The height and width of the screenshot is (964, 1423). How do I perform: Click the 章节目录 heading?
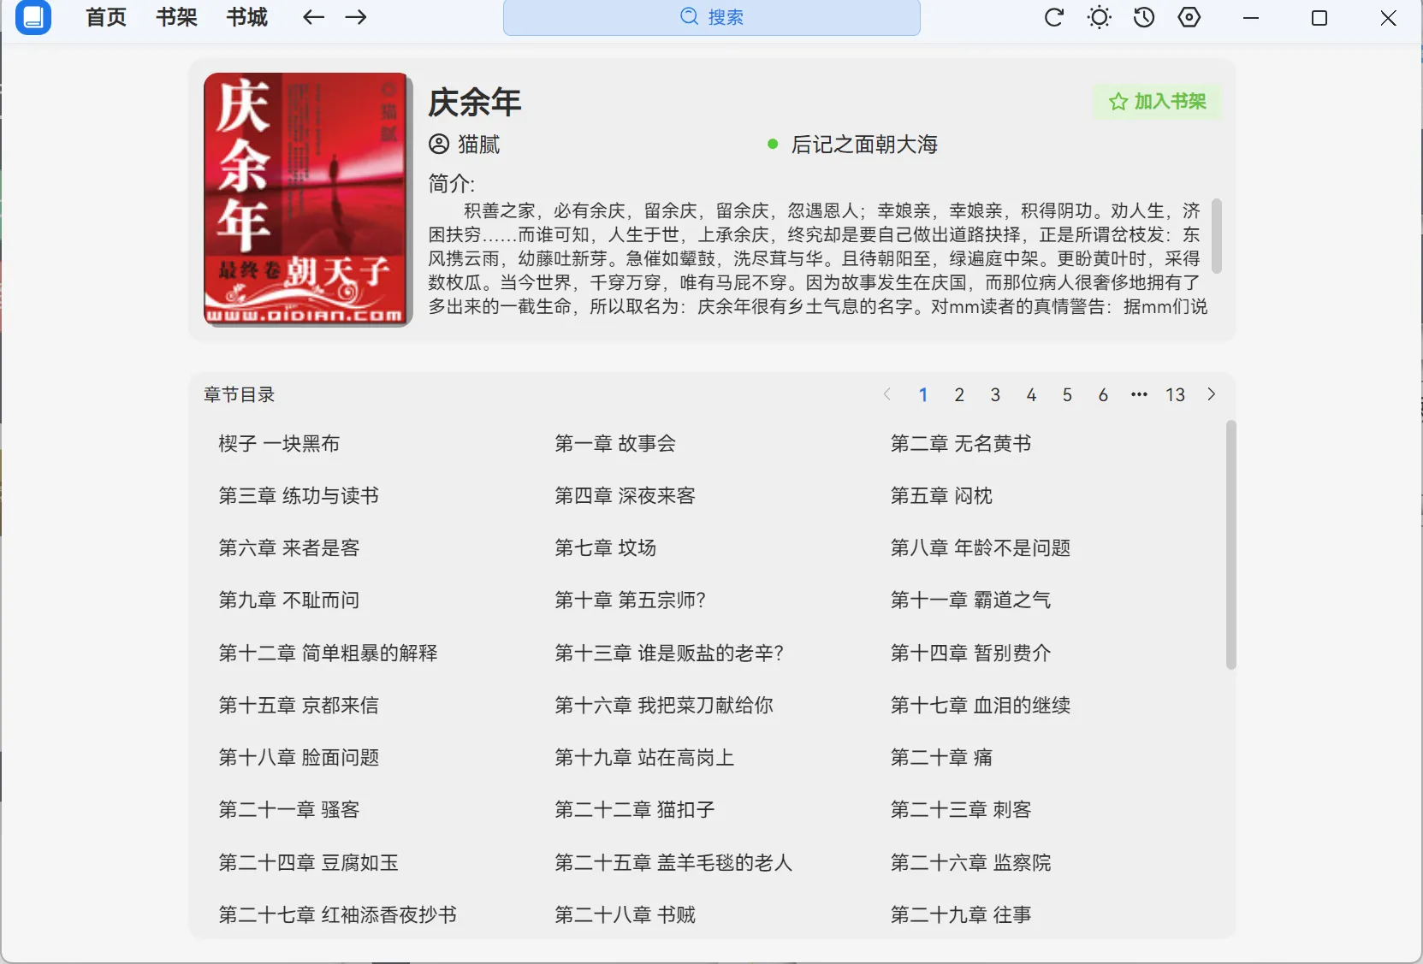coord(240,394)
